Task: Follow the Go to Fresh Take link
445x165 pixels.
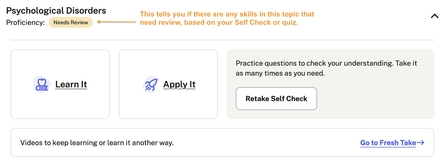Action: [388, 143]
